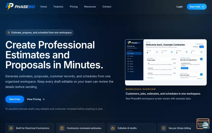Click the round calendar icon beside Next jobs and appointments

pos(201,59)
